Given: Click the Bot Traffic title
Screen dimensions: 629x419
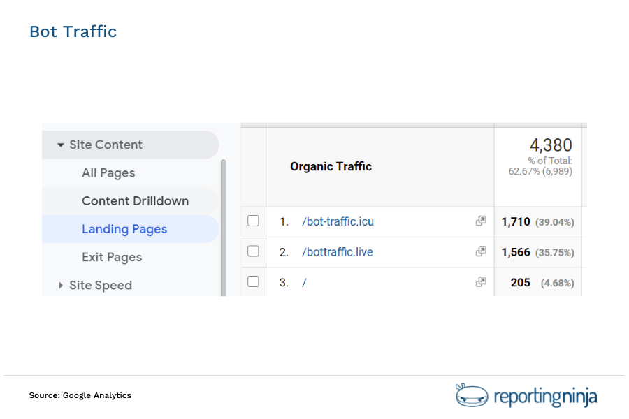Looking at the screenshot, I should tap(73, 31).
